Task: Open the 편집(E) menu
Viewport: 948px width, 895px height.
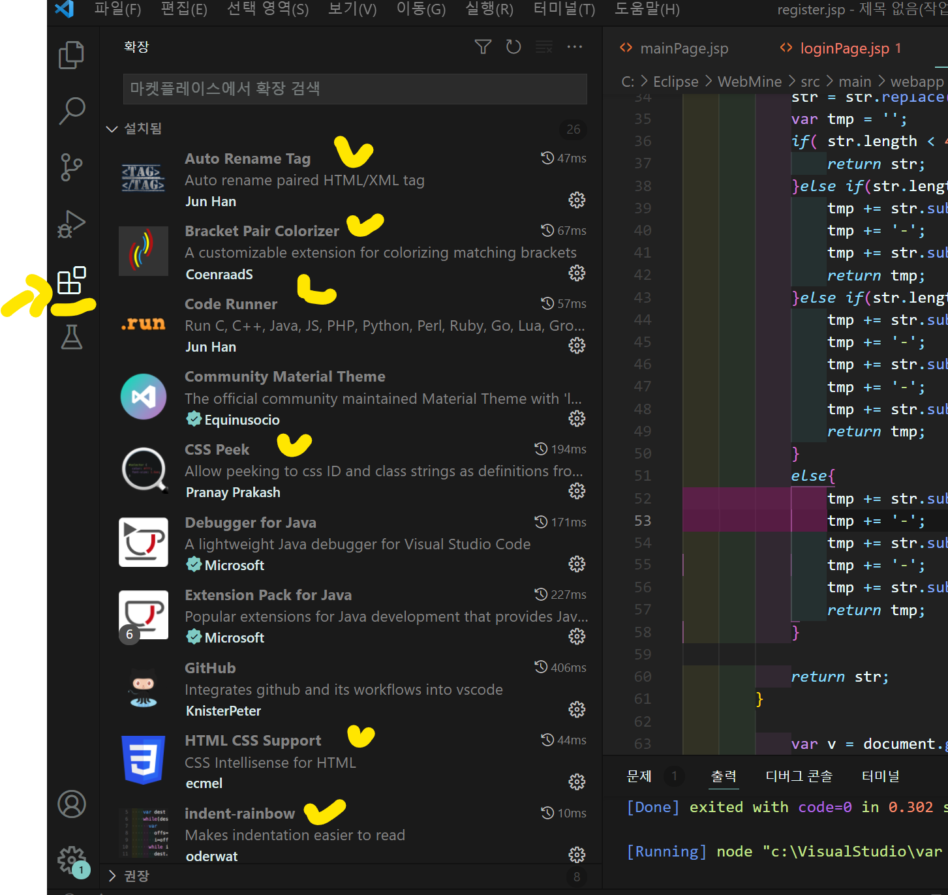Action: click(184, 9)
